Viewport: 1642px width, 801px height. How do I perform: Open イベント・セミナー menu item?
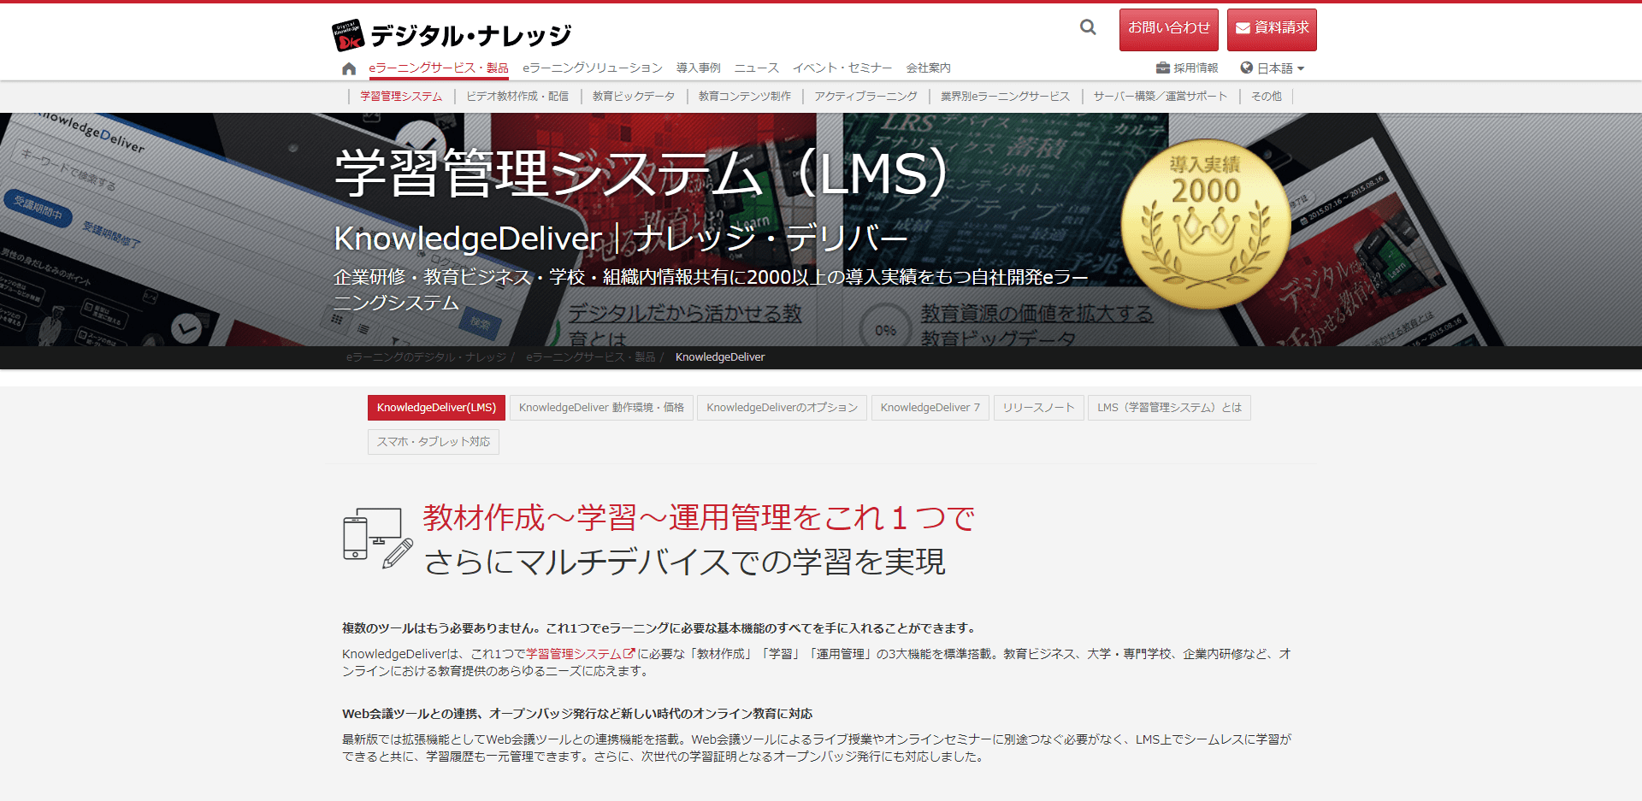(x=842, y=68)
